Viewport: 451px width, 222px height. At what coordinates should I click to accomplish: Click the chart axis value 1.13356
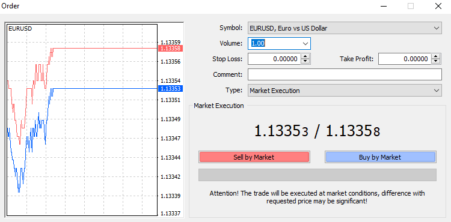click(171, 61)
